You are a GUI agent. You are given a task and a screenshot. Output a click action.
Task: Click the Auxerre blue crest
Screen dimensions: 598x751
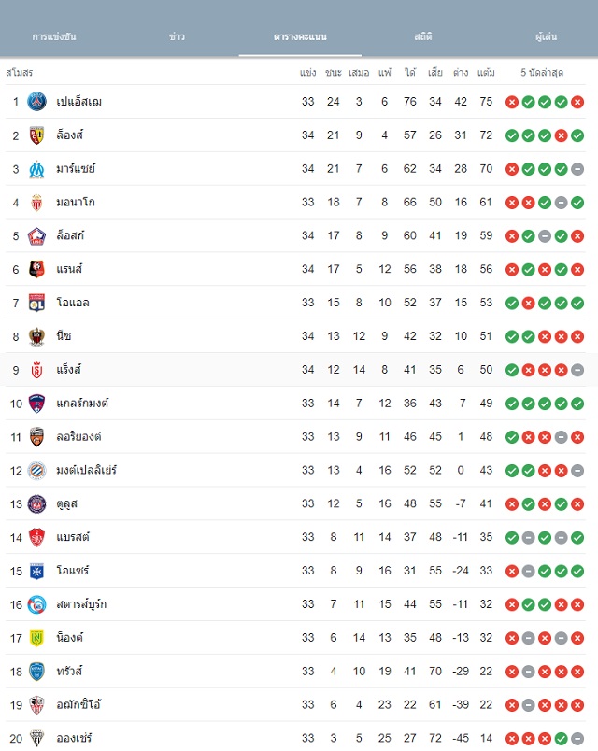36,571
